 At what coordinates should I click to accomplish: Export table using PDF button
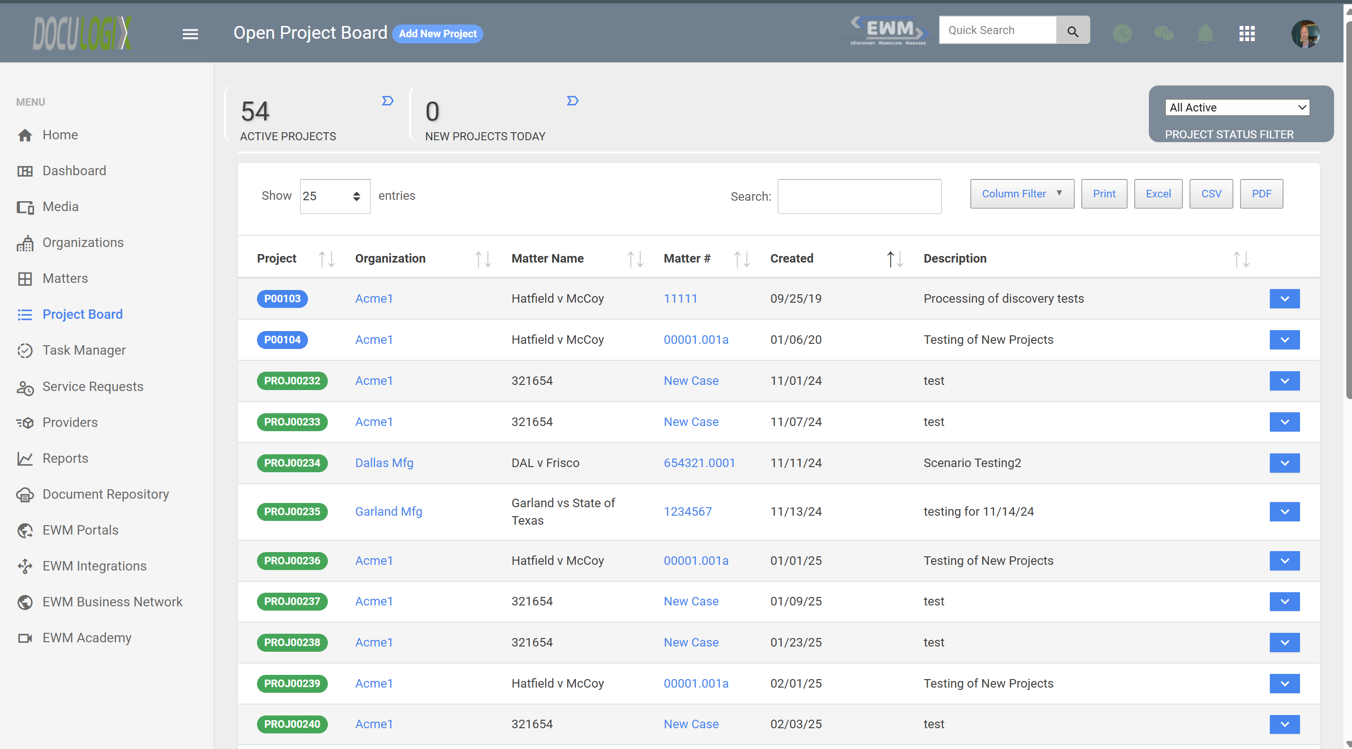[x=1261, y=194]
